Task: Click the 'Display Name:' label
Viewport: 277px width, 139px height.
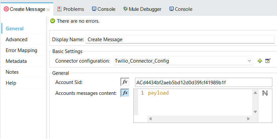Action: [68, 40]
